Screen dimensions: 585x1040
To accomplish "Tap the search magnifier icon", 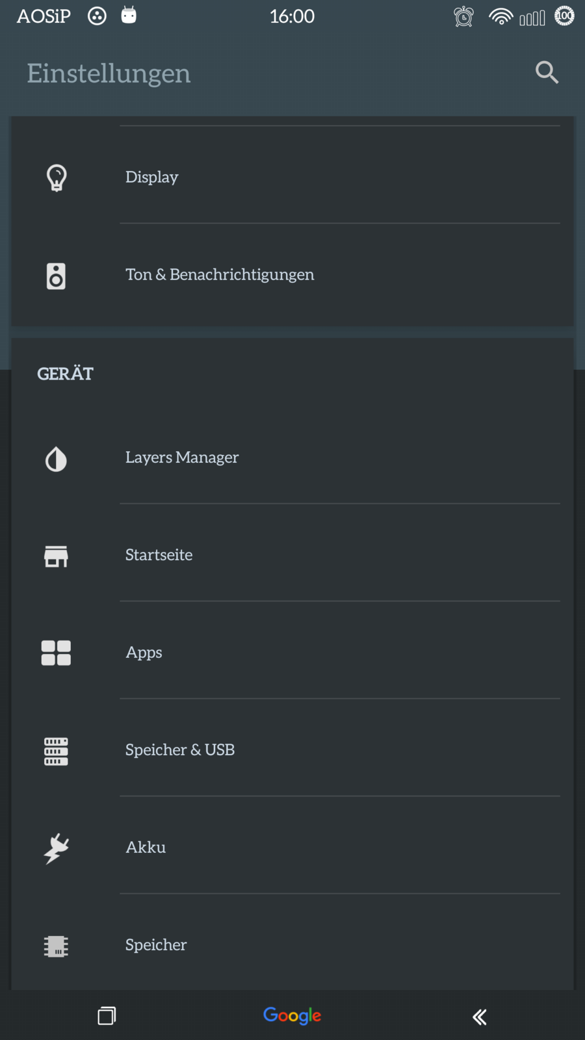I will [547, 72].
